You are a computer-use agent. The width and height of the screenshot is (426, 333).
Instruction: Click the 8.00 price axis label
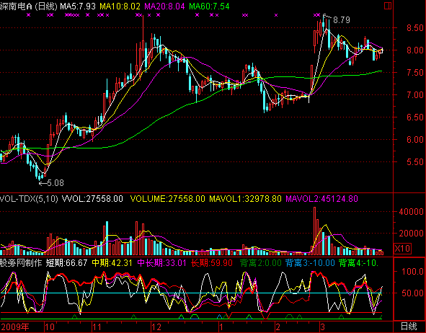(x=415, y=50)
